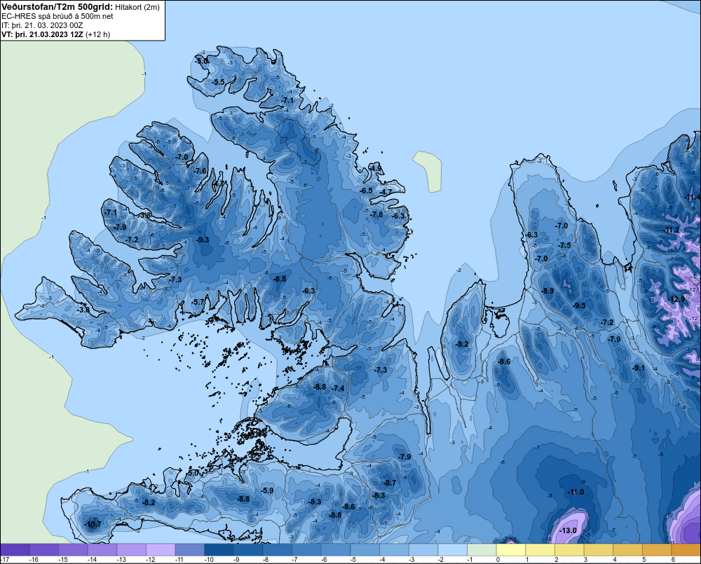This screenshot has height=564, width=701.
Task: Click the -7.4 temperature label
Action: (339, 388)
